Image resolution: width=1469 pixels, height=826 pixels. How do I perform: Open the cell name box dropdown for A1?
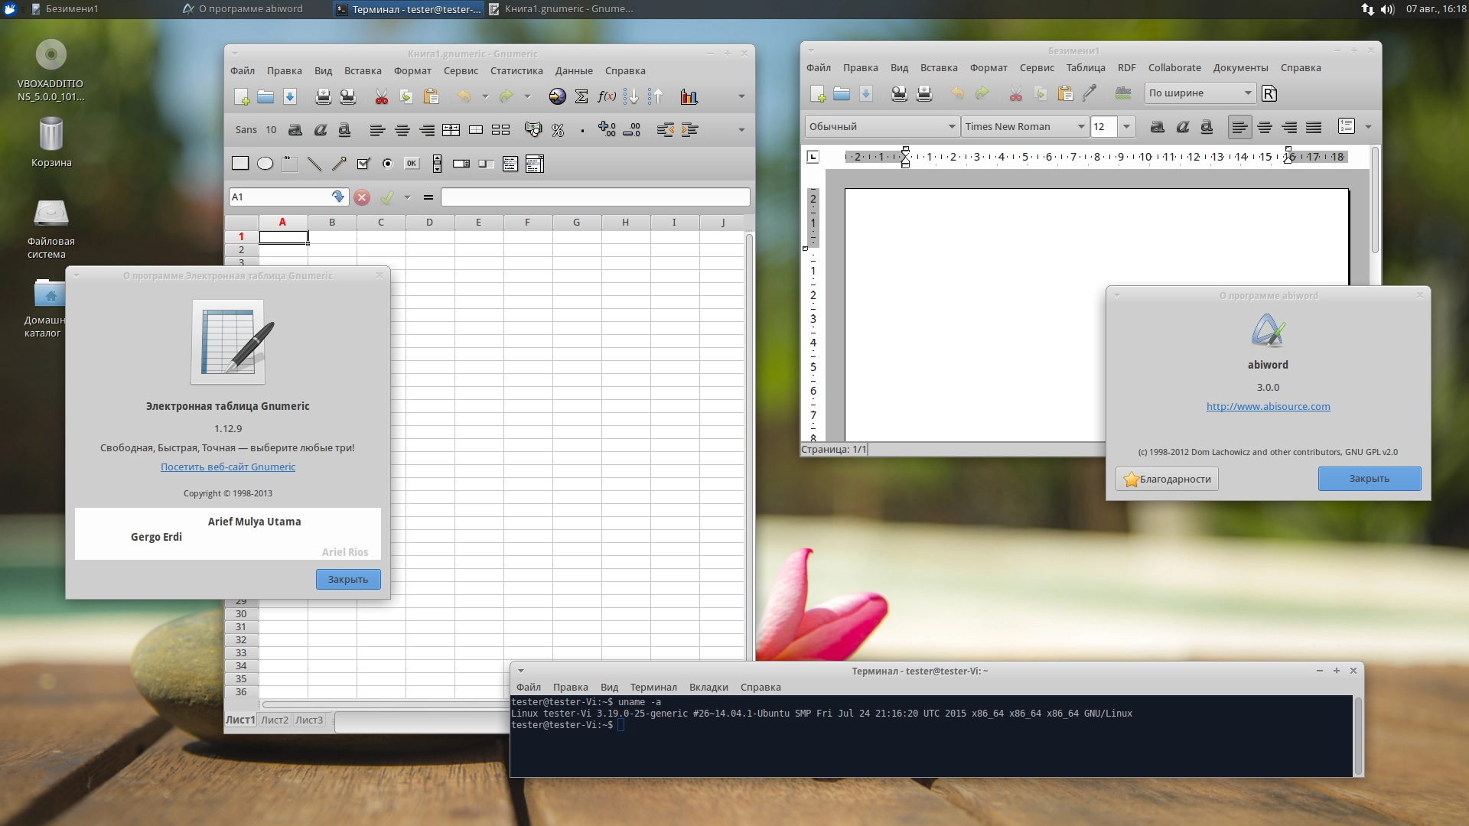point(338,197)
